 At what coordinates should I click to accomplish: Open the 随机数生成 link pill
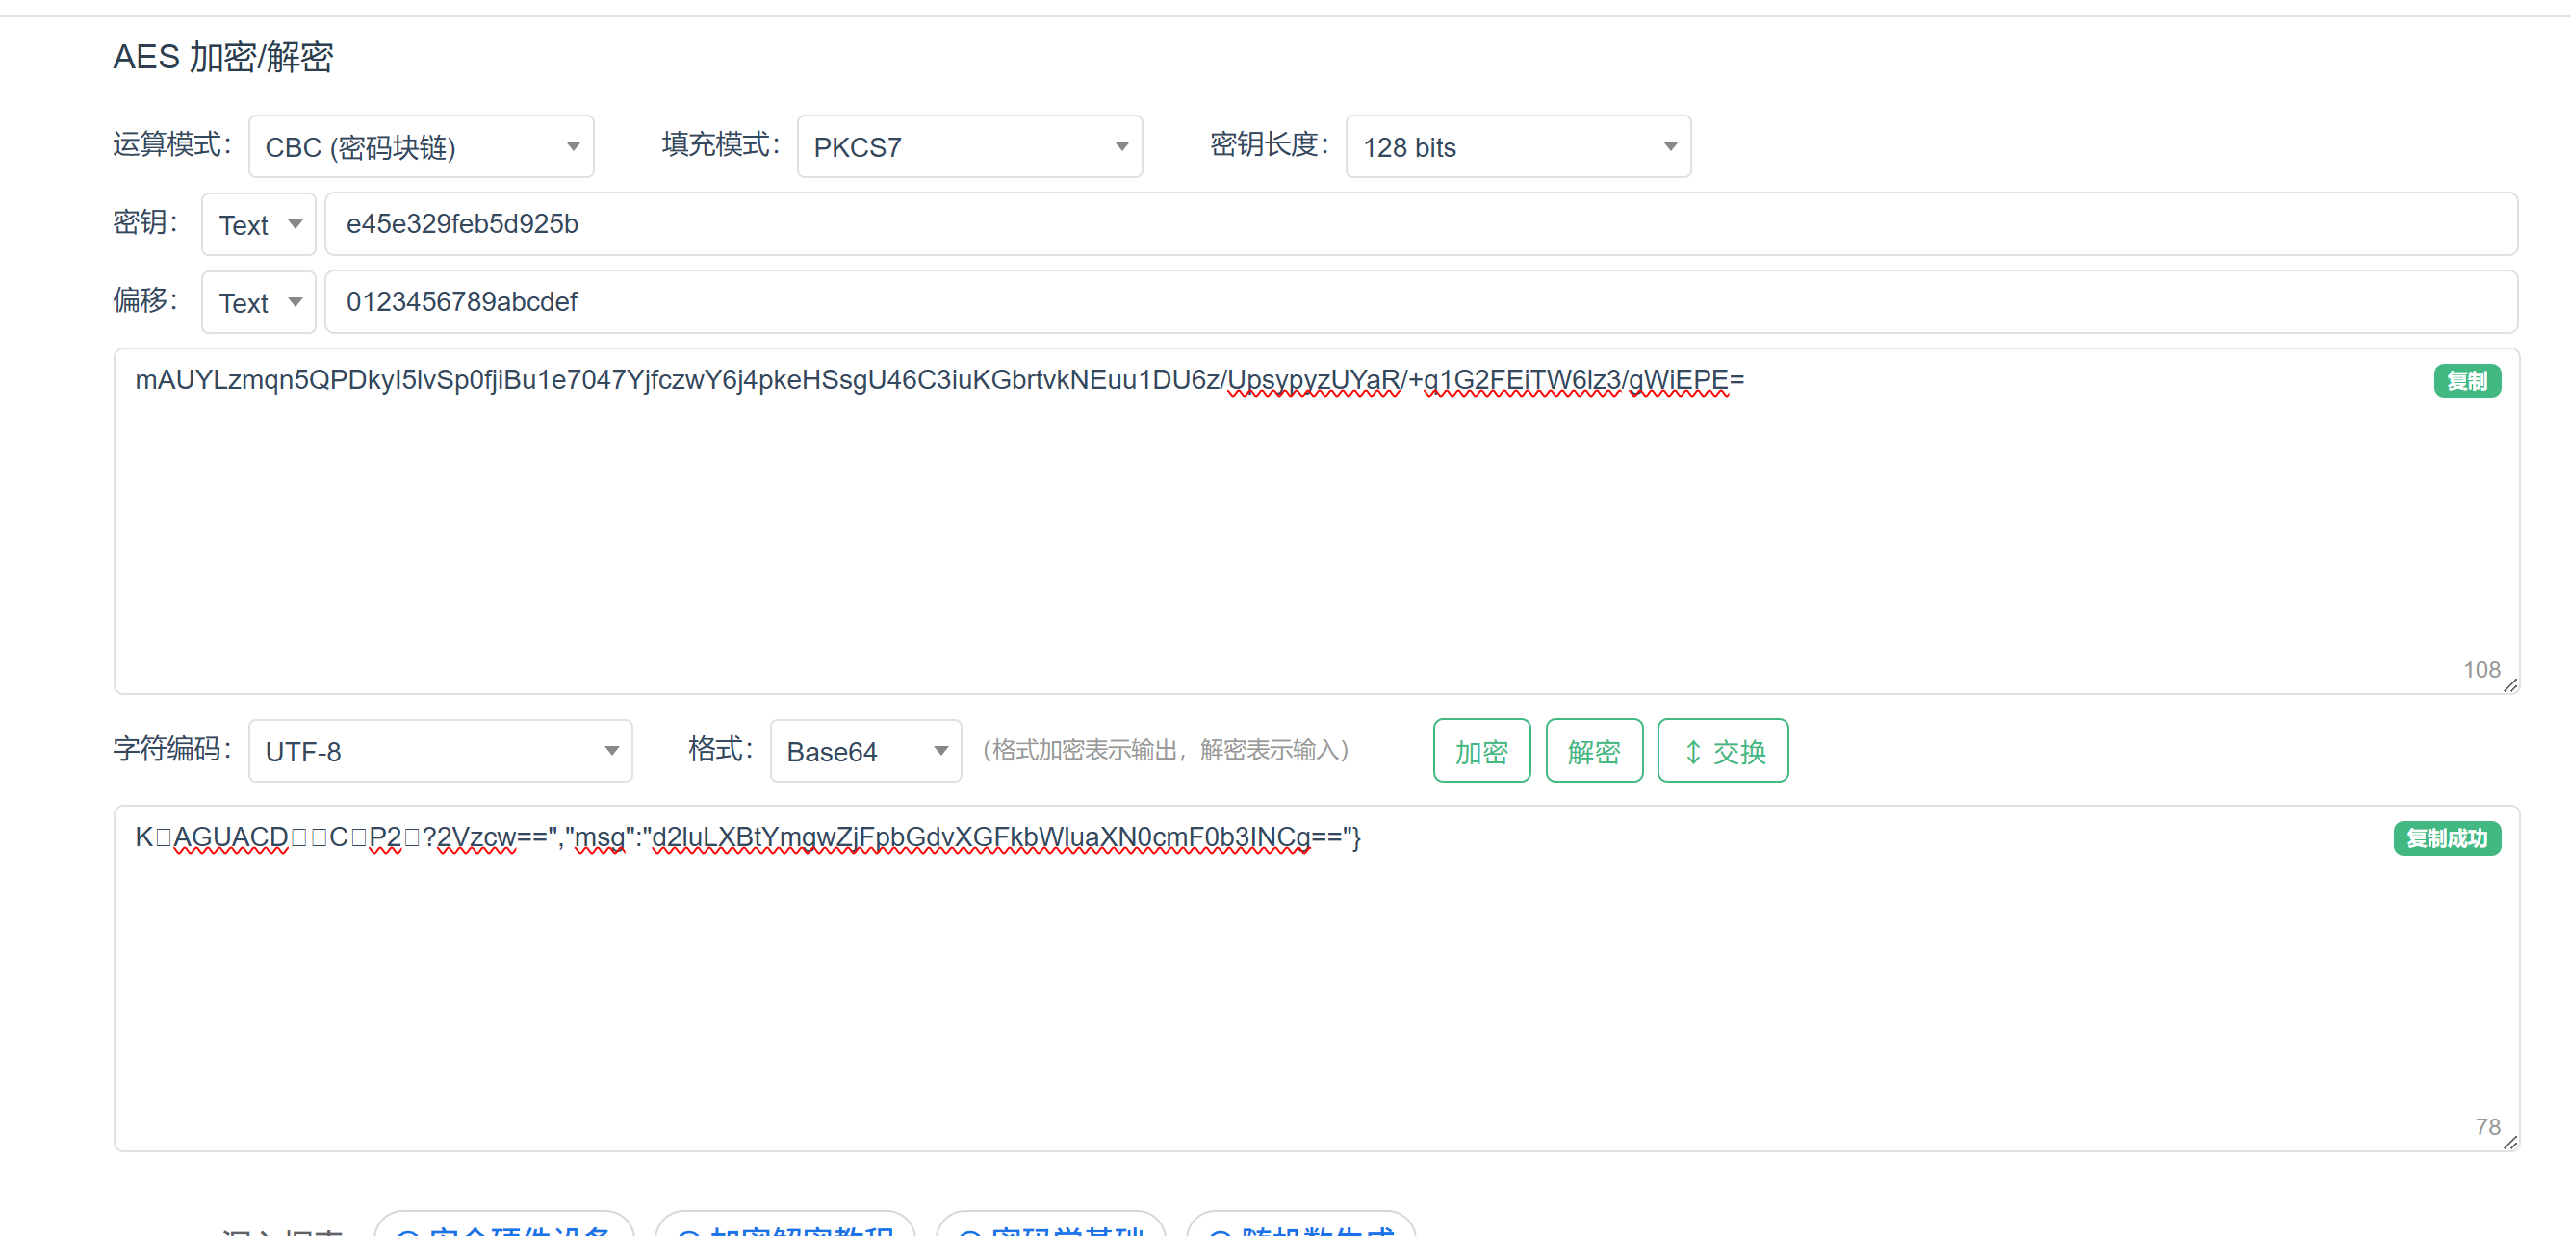pos(1300,1227)
